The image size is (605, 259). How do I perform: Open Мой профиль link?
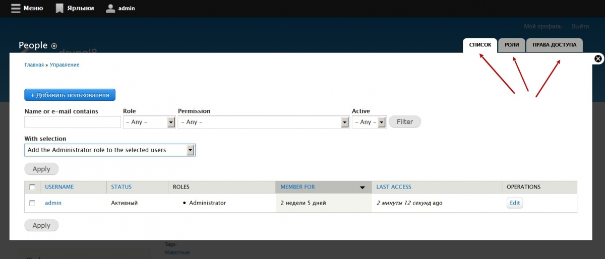pos(542,26)
